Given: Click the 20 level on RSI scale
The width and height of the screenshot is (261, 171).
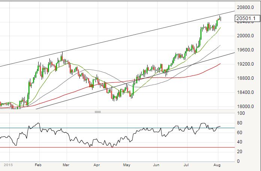Looking at the screenshot, I should [241, 152].
